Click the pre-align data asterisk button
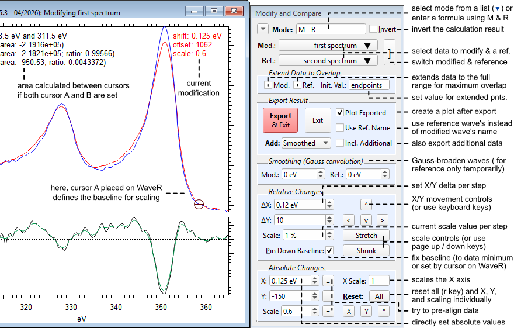514x328 pixels. (x=383, y=312)
